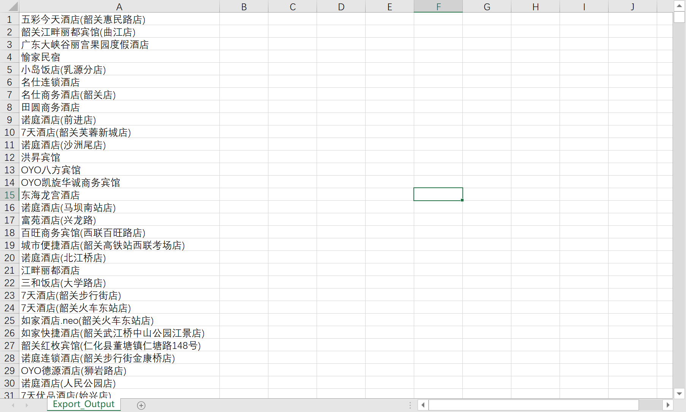
Task: Select cell with 诺庭酒店(马坝南站店)
Action: point(119,208)
